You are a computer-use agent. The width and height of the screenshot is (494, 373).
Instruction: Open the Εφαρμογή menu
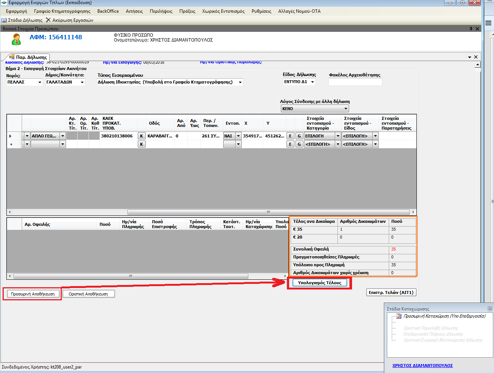tap(16, 11)
